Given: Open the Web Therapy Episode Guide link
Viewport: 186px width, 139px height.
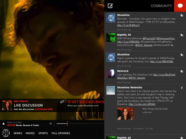Looking at the screenshot, I should (x=155, y=109).
